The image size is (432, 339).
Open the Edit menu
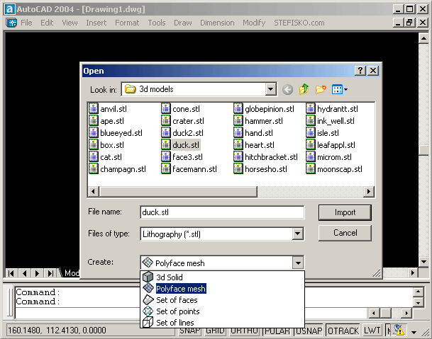pos(47,23)
